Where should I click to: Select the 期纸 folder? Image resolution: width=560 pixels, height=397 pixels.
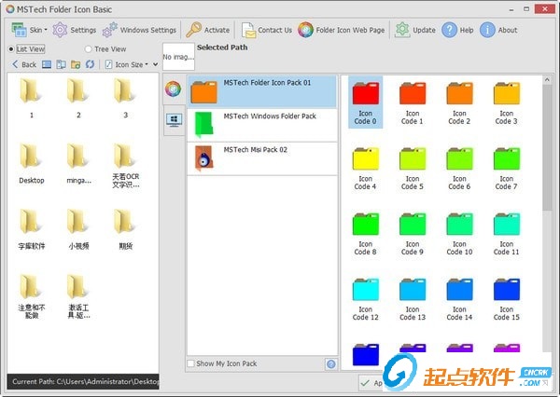[x=126, y=229]
